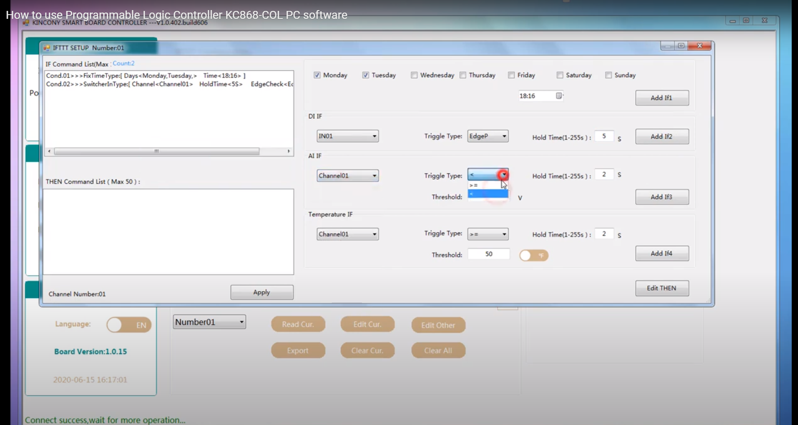The image size is (798, 425).
Task: Expand DI Triggle Type EdgeP dropdown
Action: point(488,136)
